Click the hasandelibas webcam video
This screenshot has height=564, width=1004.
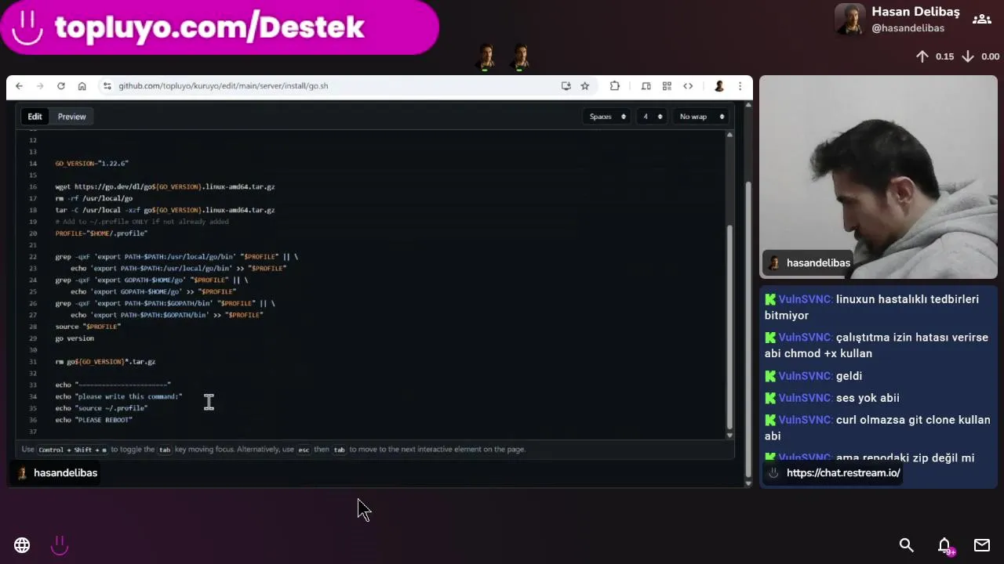878,177
